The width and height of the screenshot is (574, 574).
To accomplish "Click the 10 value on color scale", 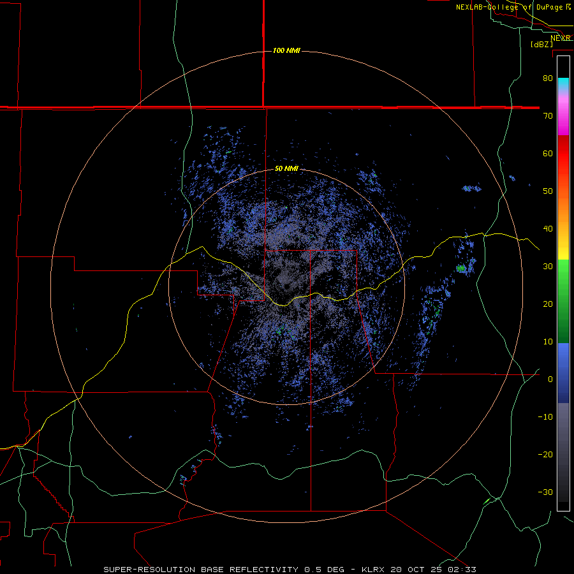I will coord(548,342).
